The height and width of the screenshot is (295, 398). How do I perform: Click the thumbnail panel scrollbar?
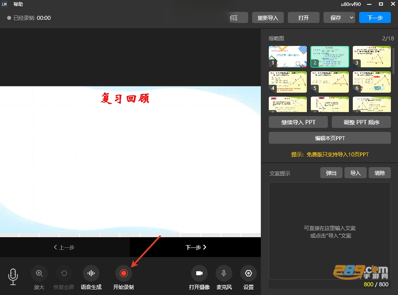click(393, 61)
